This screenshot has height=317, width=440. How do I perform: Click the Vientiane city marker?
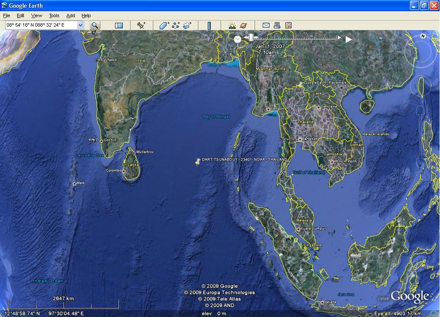pos(318,107)
